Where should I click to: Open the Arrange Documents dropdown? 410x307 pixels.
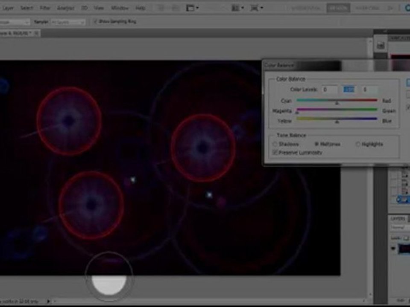click(x=238, y=8)
